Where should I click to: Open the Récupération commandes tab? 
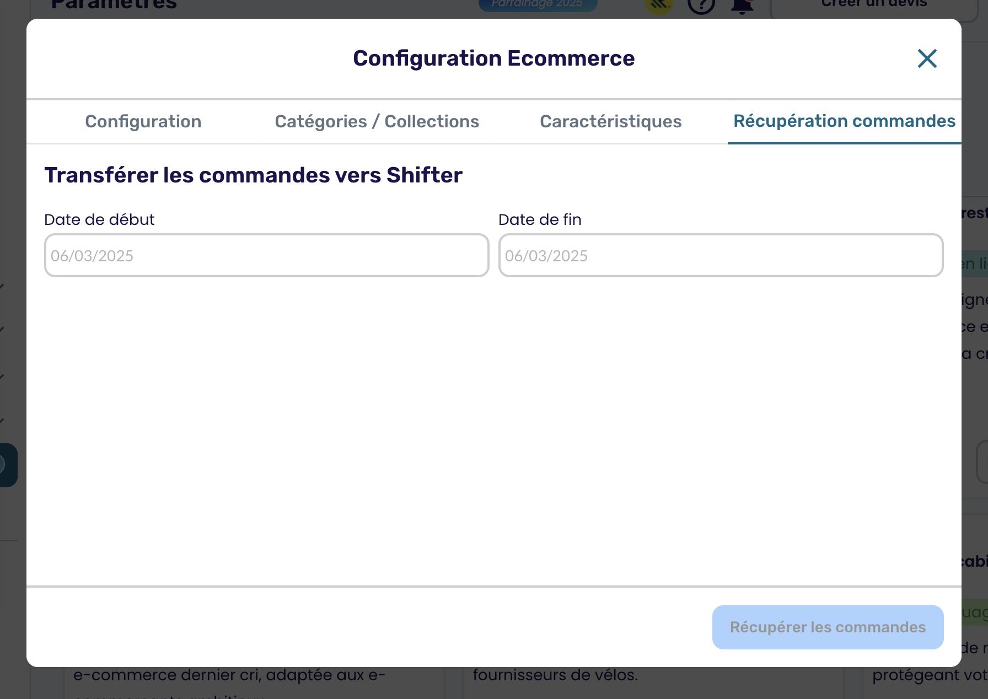[x=844, y=121]
